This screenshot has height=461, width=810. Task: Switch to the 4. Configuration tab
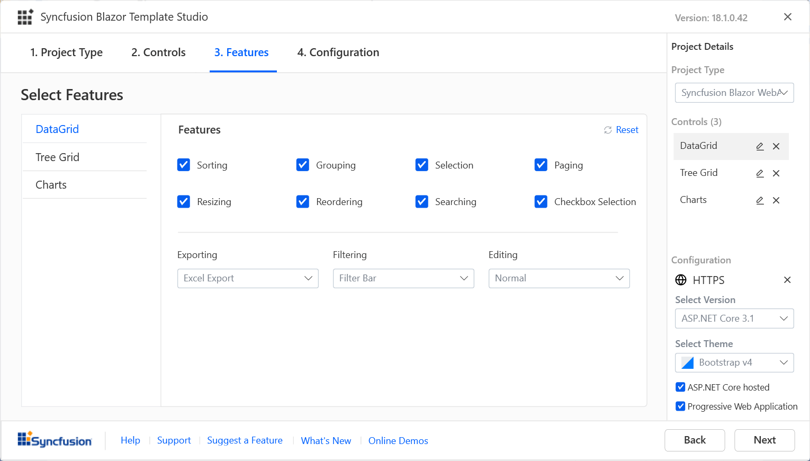point(338,52)
